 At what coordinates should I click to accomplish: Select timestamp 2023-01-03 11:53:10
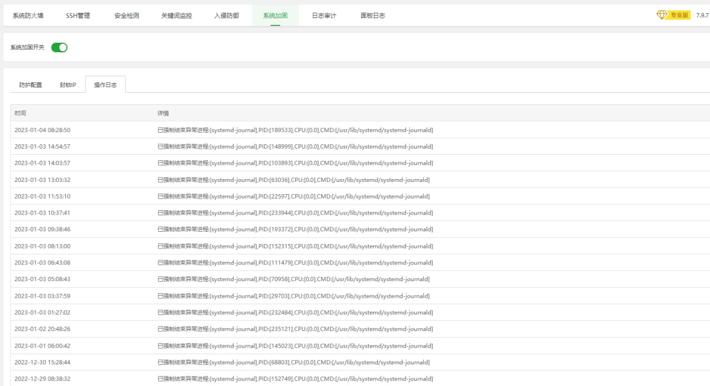[x=42, y=197]
